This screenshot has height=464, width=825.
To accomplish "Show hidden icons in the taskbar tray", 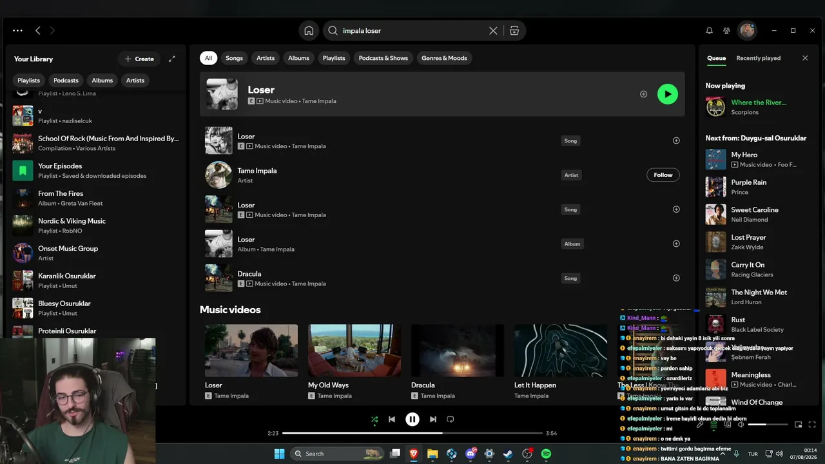I will click(x=723, y=454).
